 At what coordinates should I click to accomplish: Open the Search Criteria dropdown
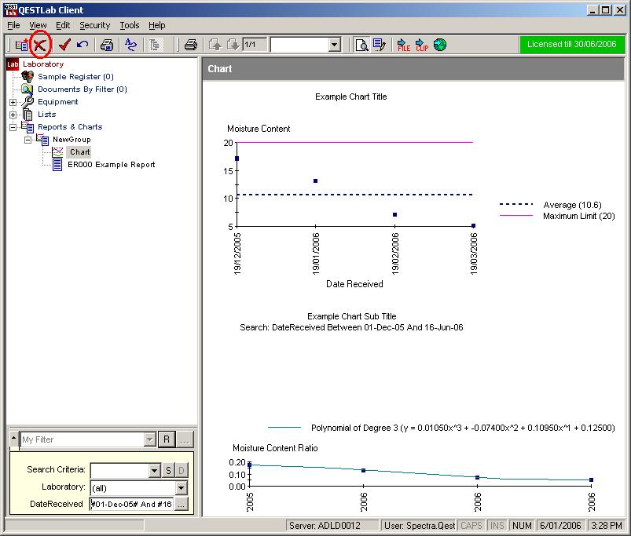coord(154,471)
